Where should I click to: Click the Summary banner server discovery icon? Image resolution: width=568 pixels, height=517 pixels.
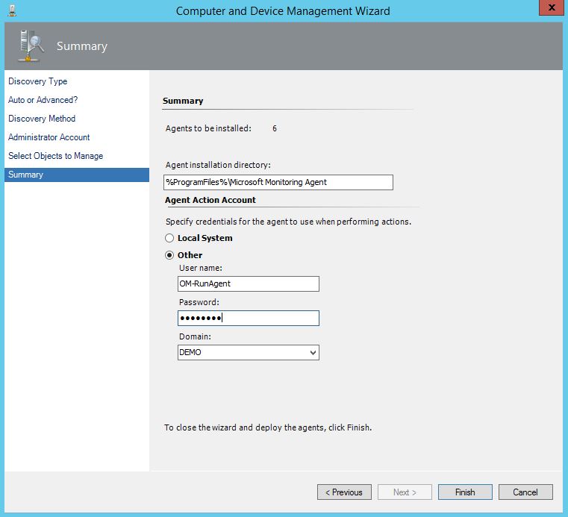point(31,46)
